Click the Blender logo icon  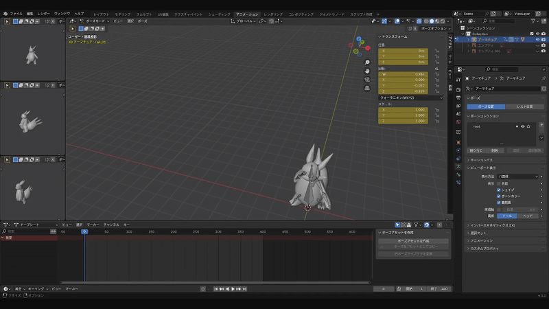5,14
